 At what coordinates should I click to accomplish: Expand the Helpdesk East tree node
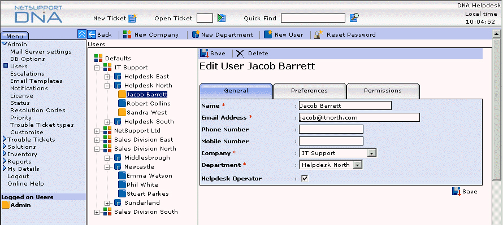[107, 77]
